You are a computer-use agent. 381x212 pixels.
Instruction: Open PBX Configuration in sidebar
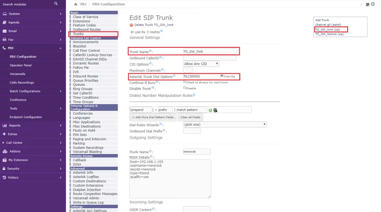[x=23, y=57]
